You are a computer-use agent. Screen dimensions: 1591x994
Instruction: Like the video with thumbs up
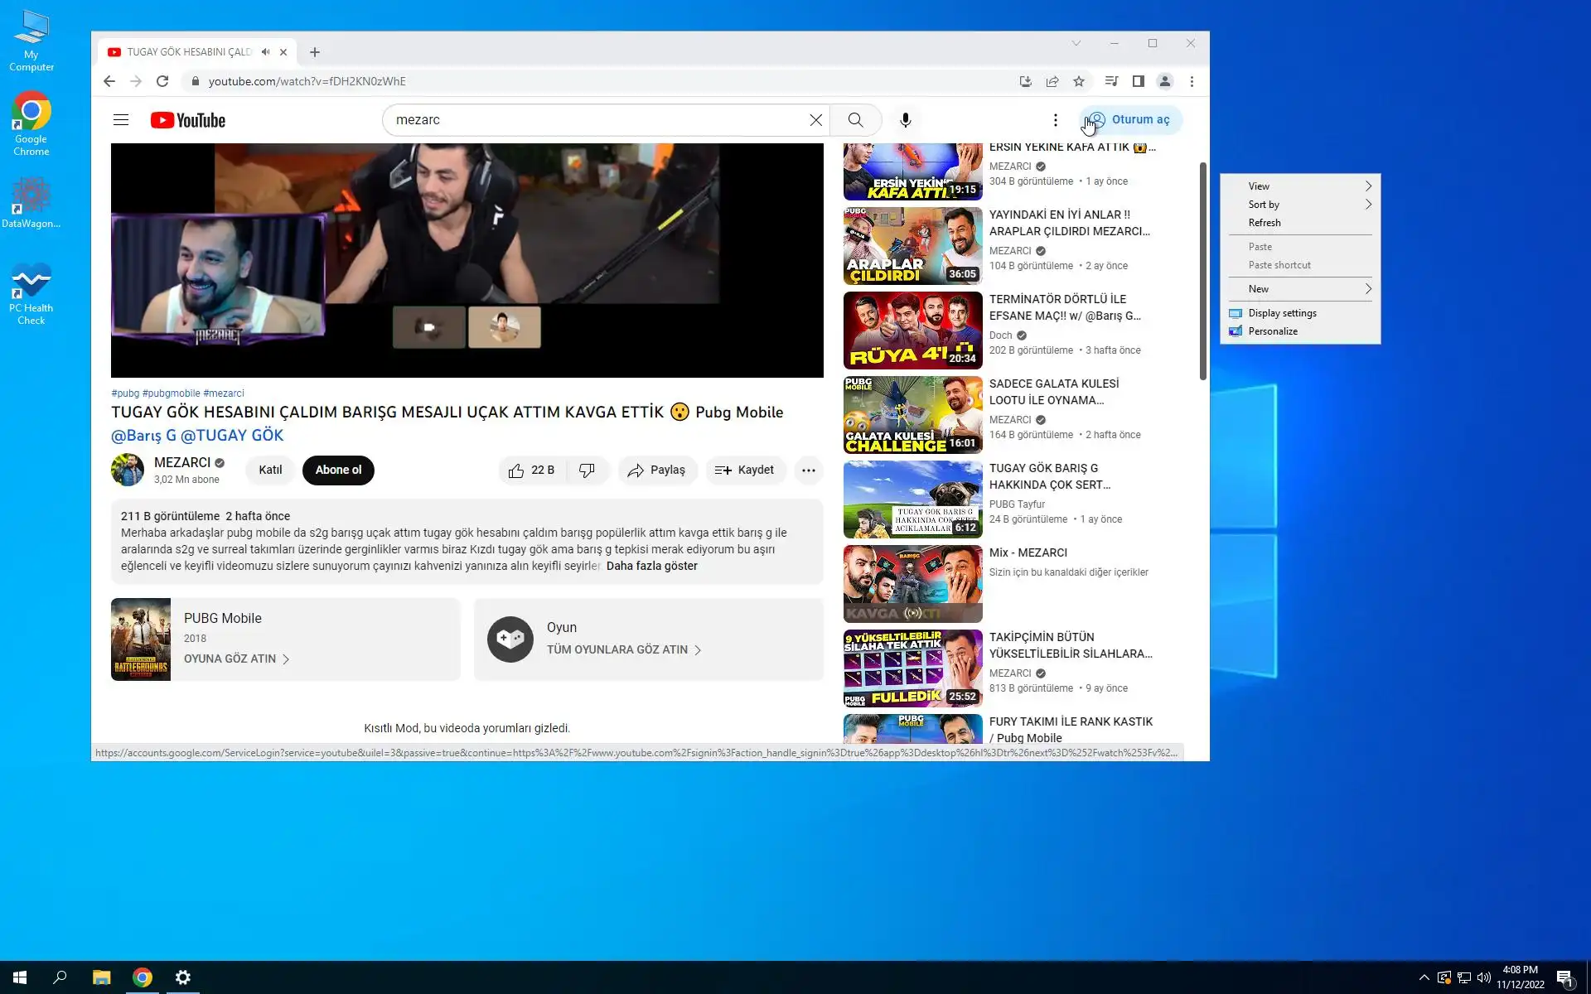[x=517, y=470]
